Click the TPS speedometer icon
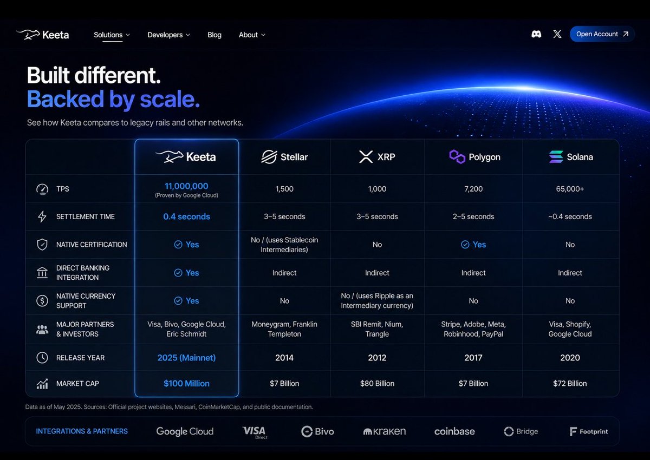650x460 pixels. tap(42, 189)
